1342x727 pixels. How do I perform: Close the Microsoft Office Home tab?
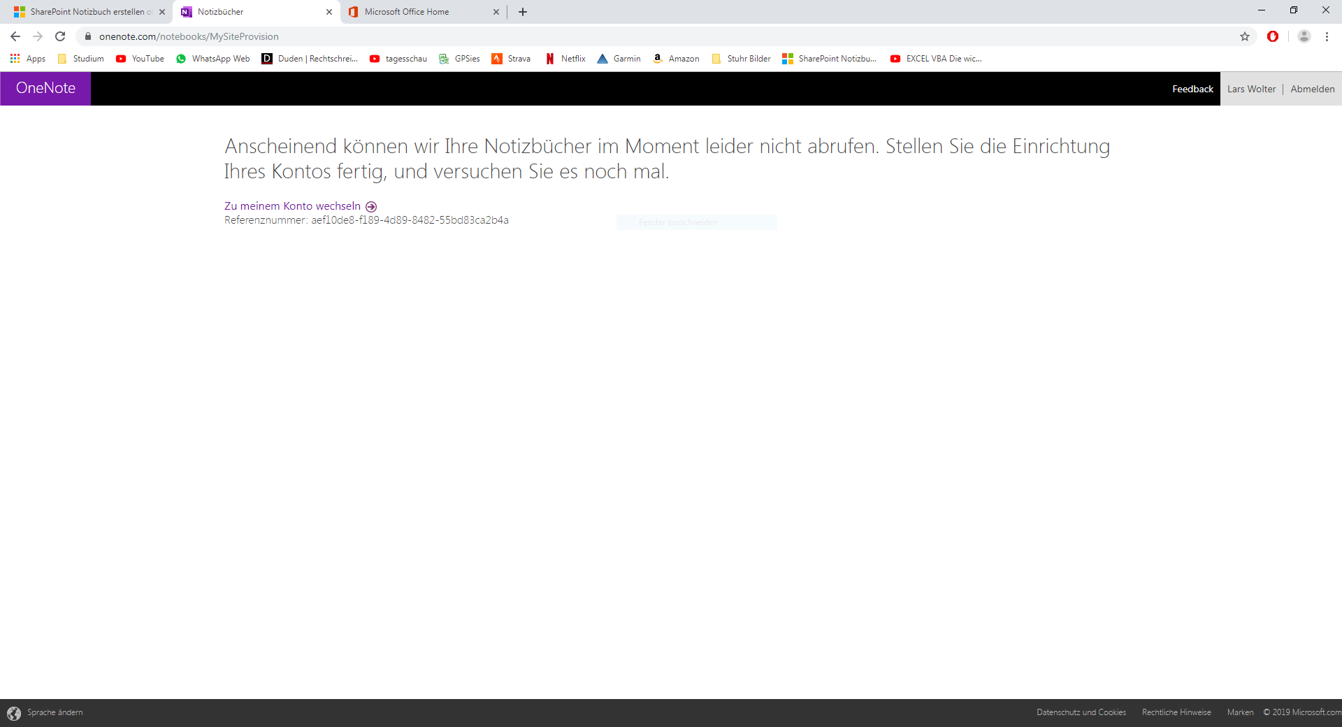click(496, 12)
